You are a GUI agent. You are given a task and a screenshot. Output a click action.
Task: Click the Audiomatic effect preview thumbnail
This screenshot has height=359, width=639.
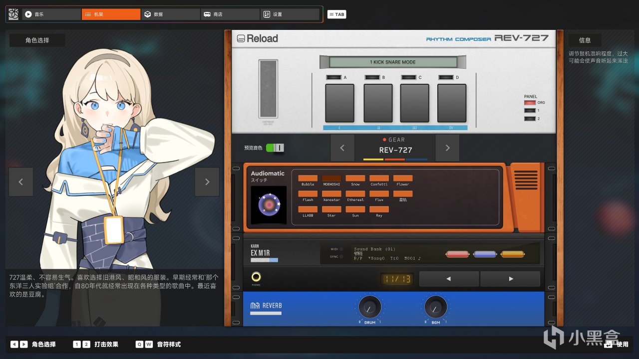(x=269, y=205)
